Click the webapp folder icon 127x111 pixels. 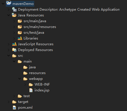[x=25, y=79]
